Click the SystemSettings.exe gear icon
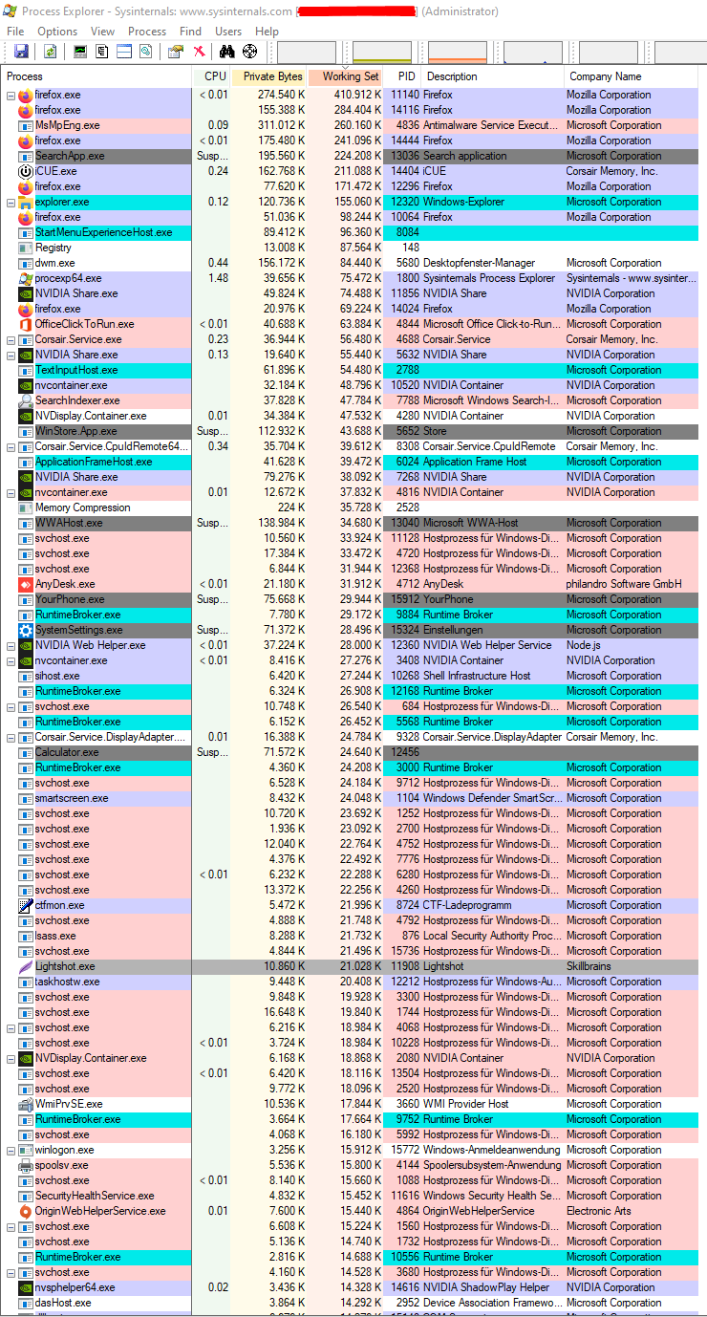 26,630
